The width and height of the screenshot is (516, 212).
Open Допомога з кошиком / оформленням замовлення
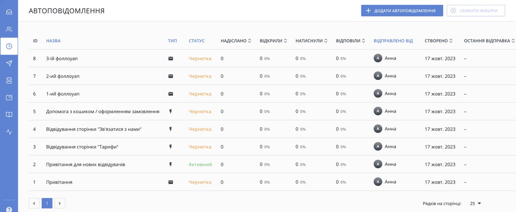point(102,112)
